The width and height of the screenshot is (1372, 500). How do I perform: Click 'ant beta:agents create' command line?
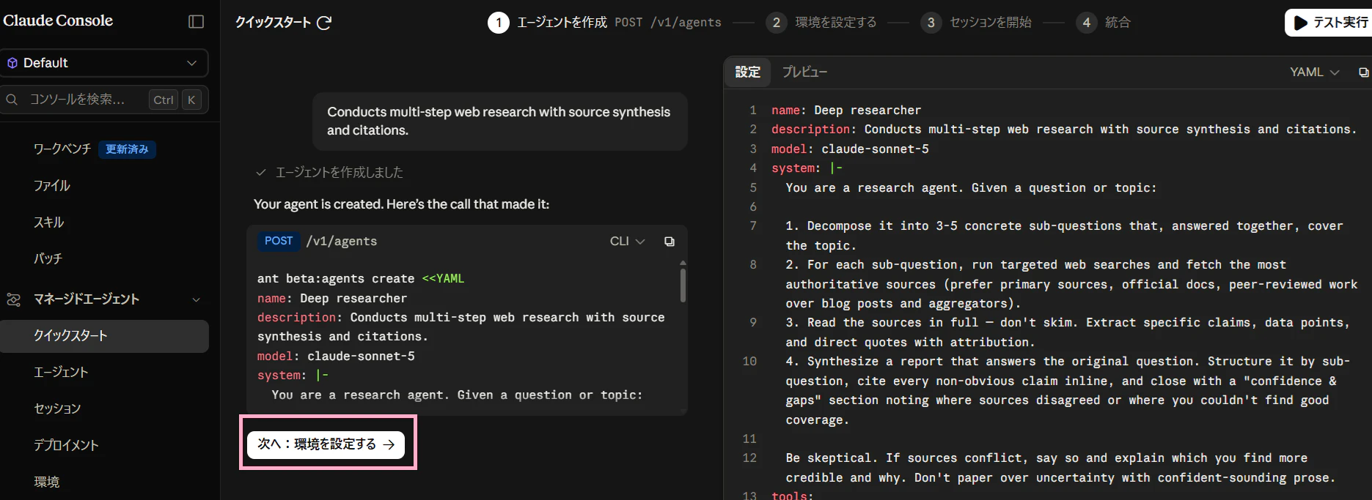pyautogui.click(x=361, y=279)
